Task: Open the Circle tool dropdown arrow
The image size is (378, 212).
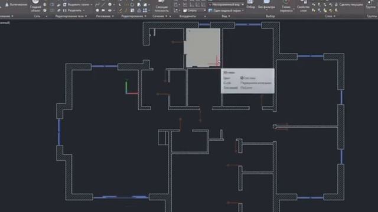Action: pos(114,5)
